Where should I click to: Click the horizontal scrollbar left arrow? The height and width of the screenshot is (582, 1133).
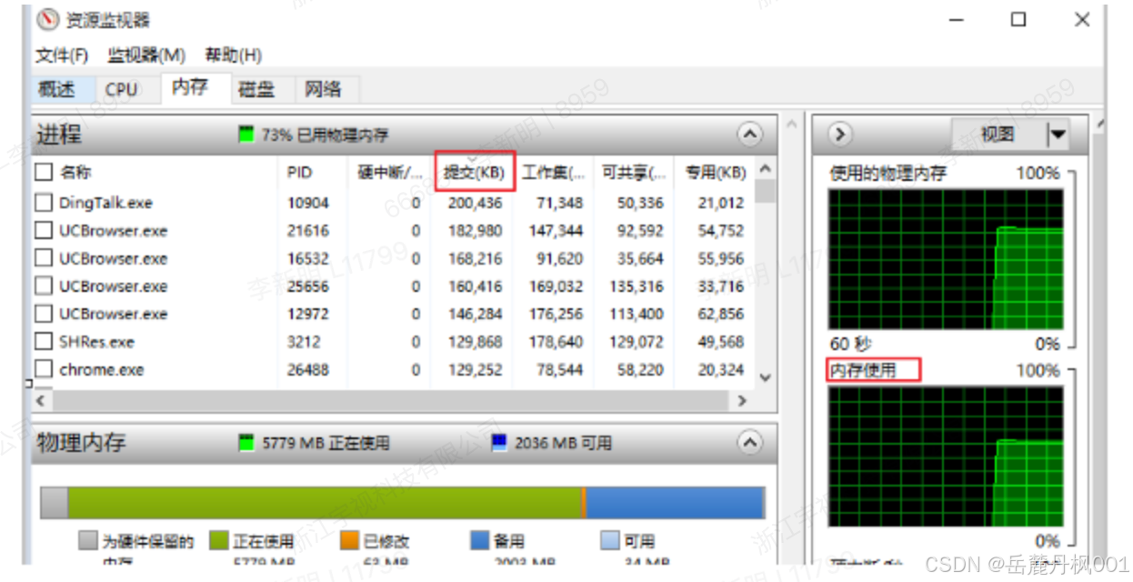[x=40, y=400]
